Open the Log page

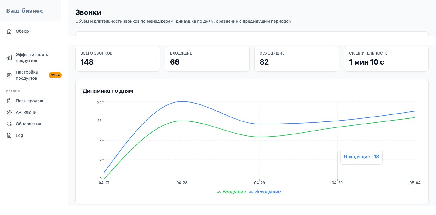[x=34, y=135]
